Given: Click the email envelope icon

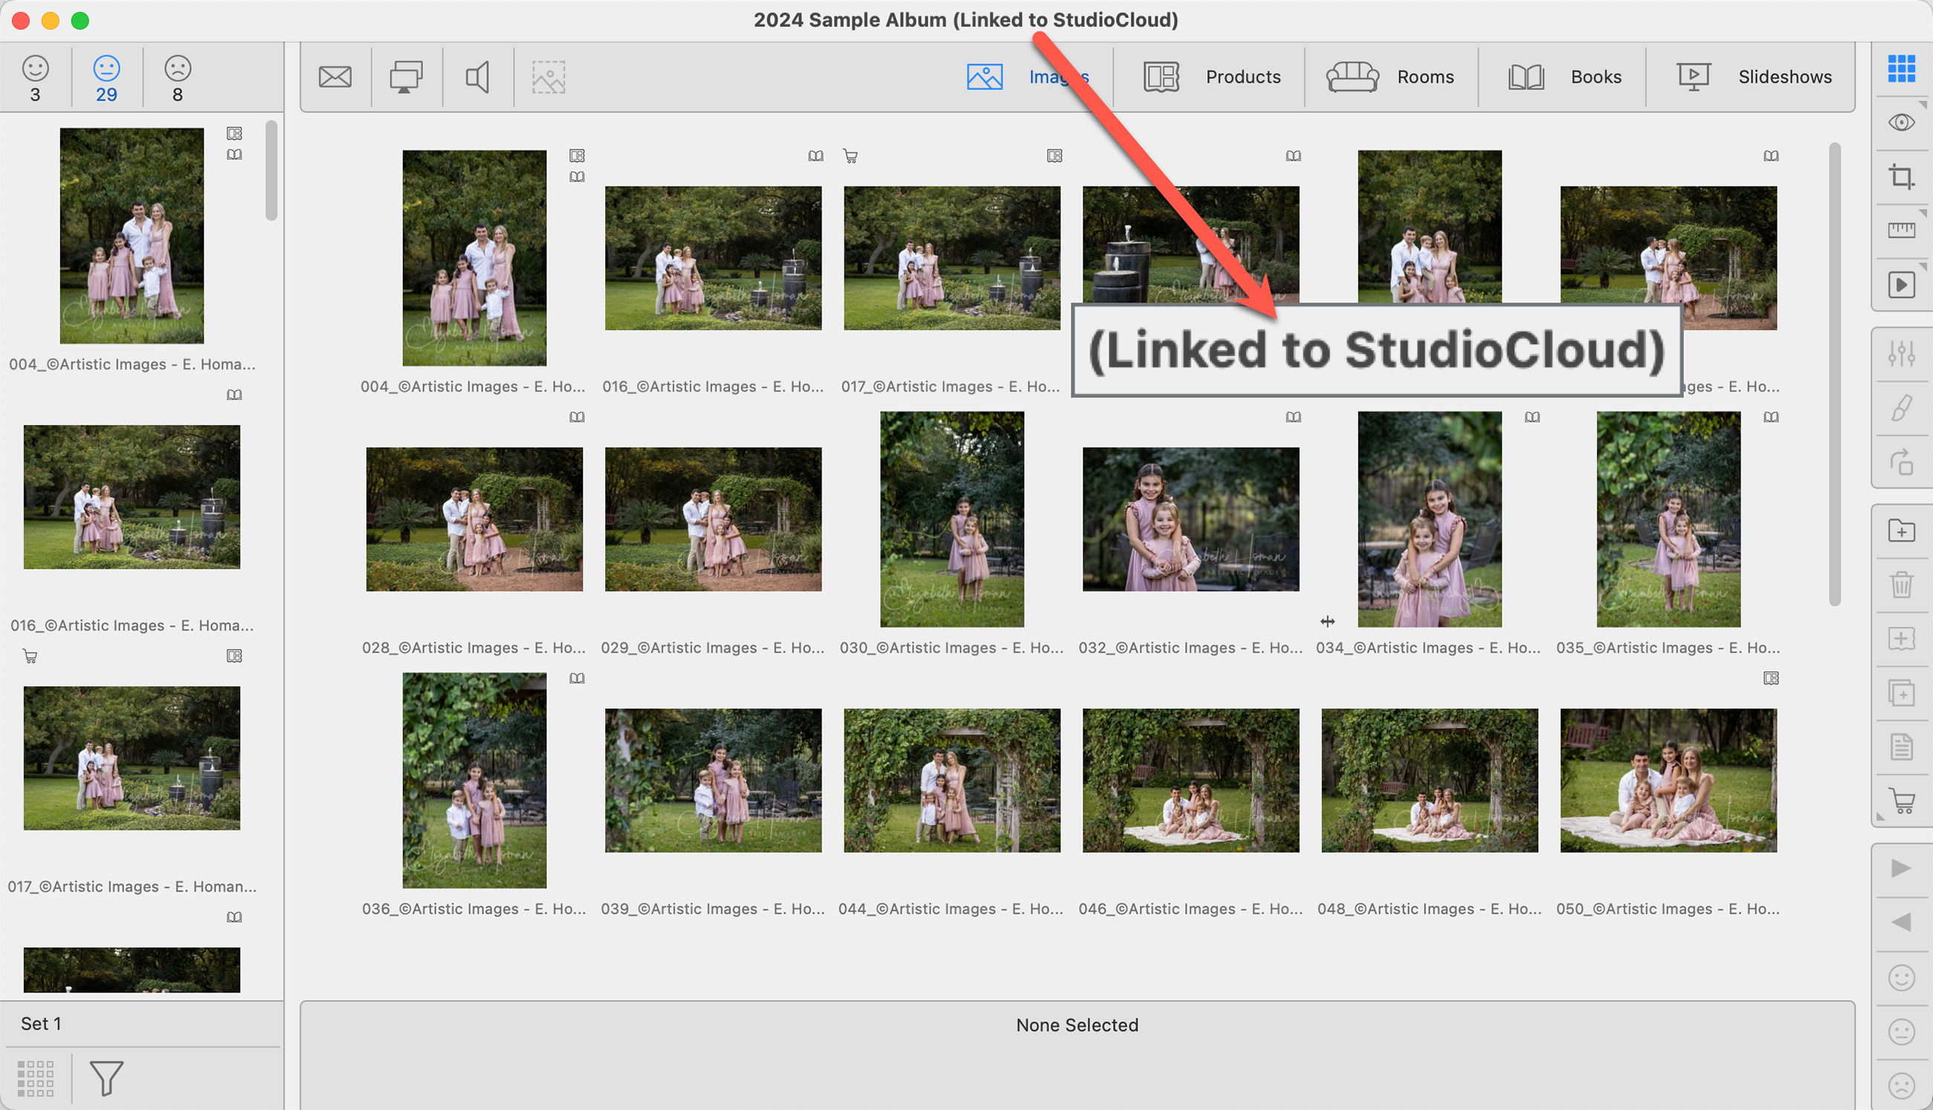Looking at the screenshot, I should 335,77.
